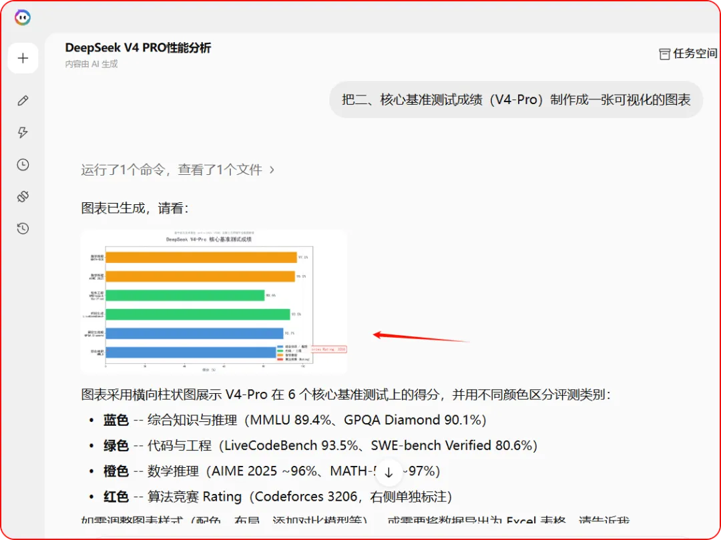Viewport: 721px width, 540px height.
Task: Open the clock scheduled tasks icon
Action: [23, 164]
